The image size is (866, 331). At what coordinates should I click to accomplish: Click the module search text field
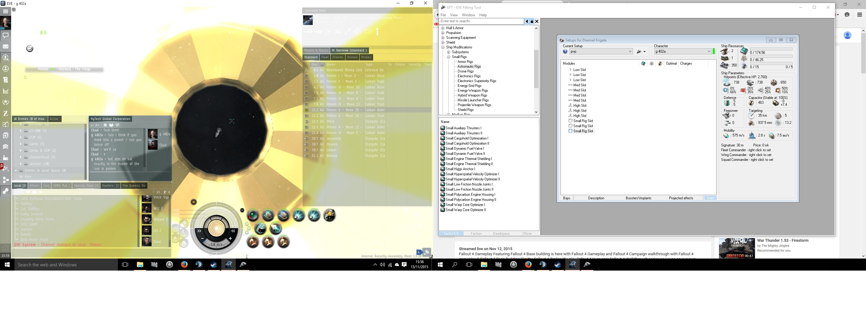point(481,21)
